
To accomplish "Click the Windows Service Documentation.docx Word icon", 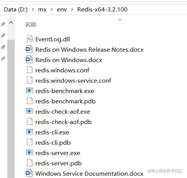I will point(29,173).
